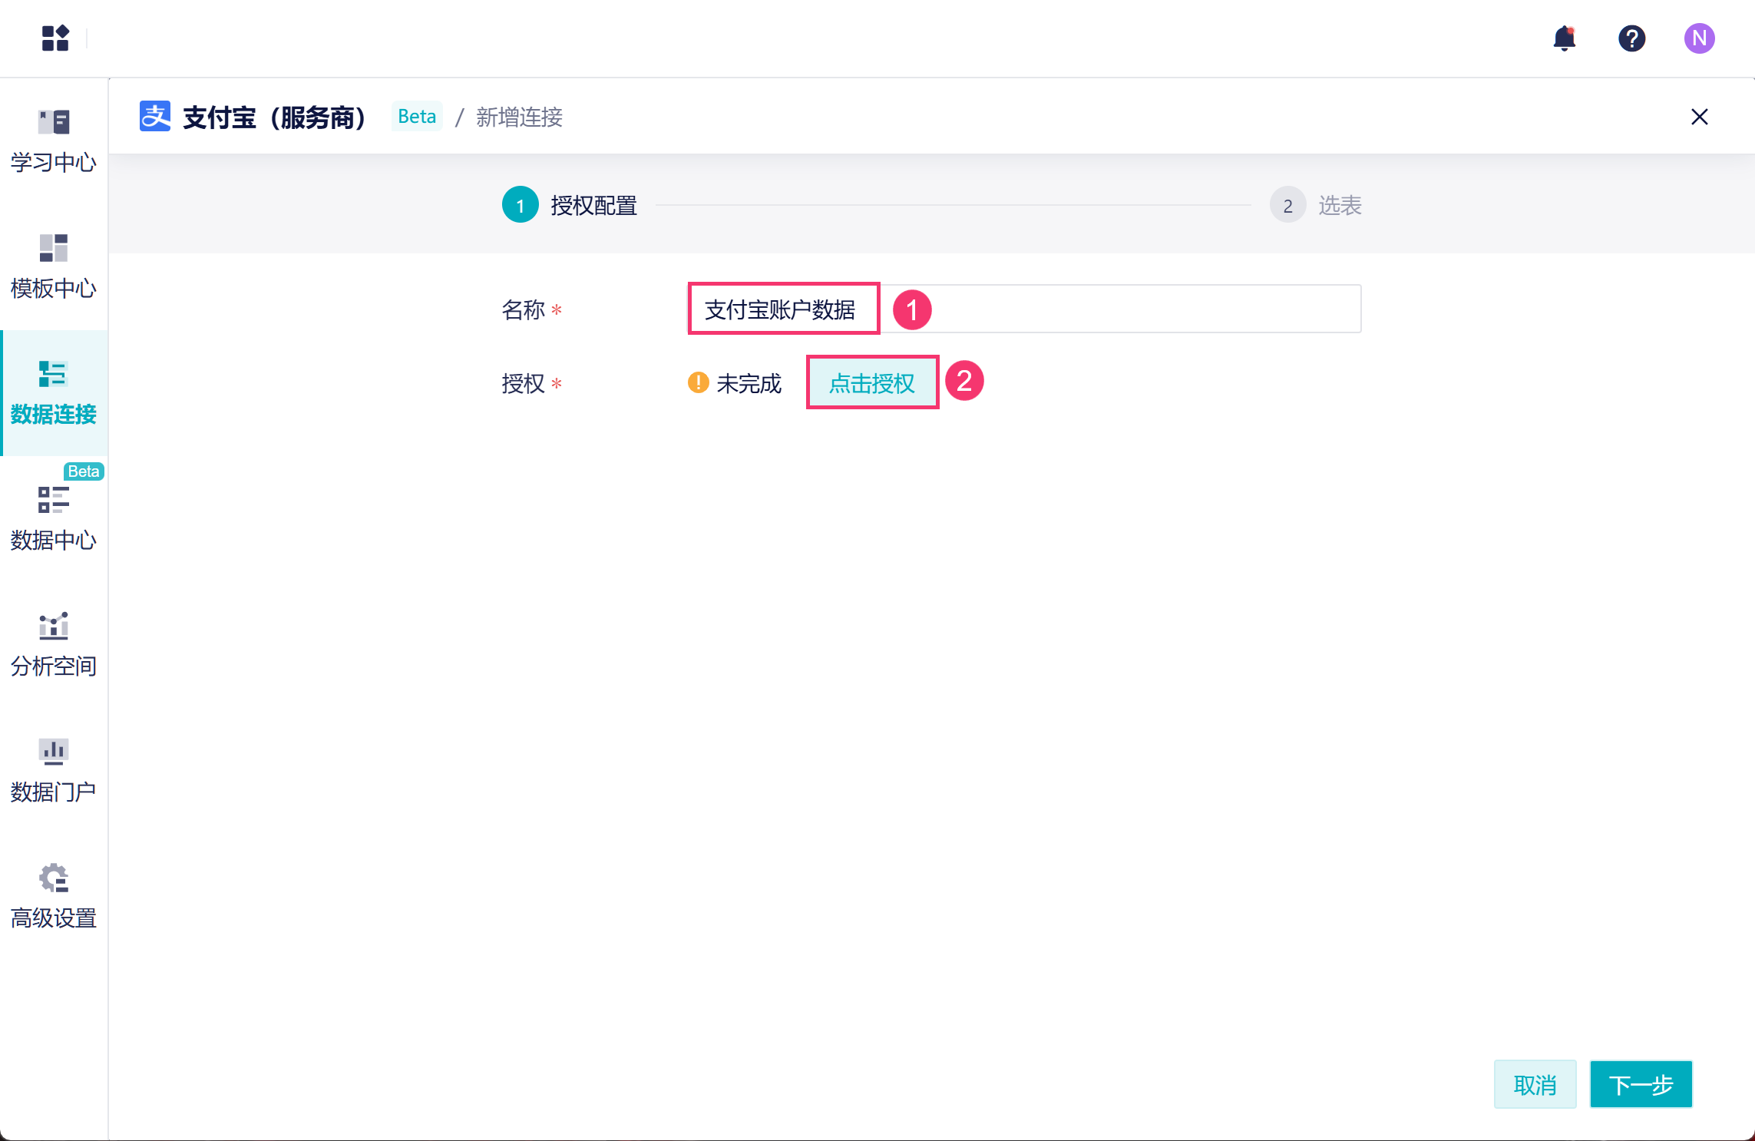Screen dimensions: 1755x1141
Task: Click the orange 未完成 warning icon
Action: (698, 382)
